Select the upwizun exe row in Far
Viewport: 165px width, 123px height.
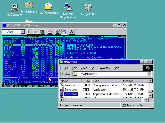(x=30, y=69)
